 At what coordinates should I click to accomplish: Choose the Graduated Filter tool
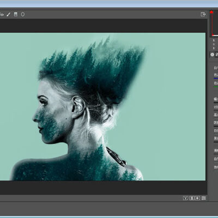(16, 14)
